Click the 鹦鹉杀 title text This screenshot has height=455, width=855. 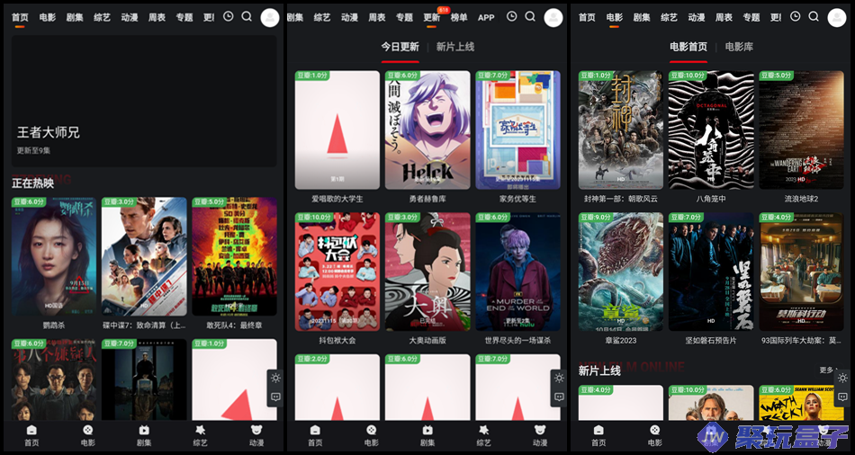click(x=54, y=326)
